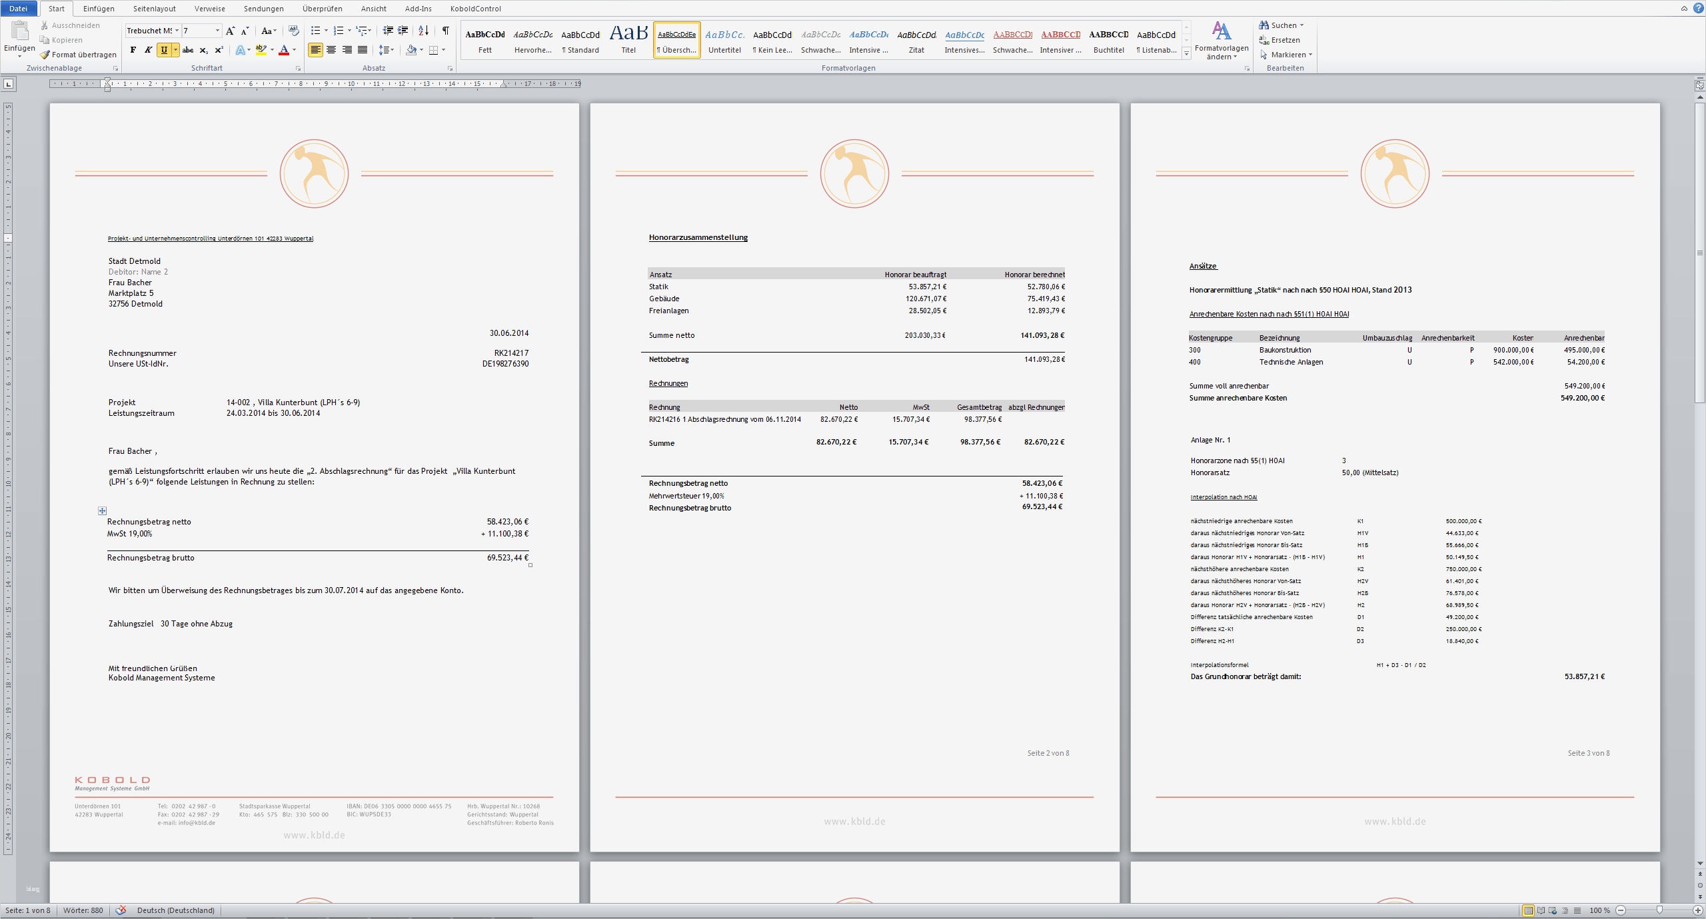The width and height of the screenshot is (1706, 919).
Task: Click the sort A-Z icon
Action: click(x=424, y=31)
